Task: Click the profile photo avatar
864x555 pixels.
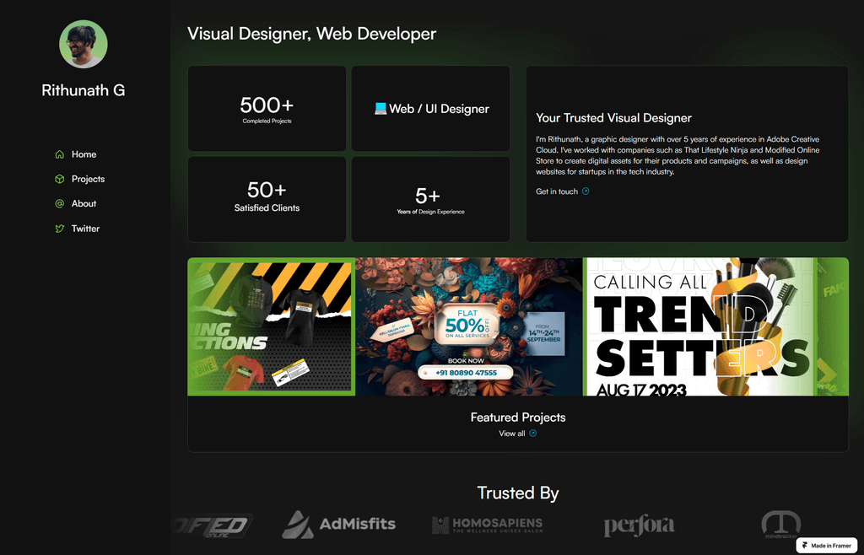Action: (x=84, y=44)
